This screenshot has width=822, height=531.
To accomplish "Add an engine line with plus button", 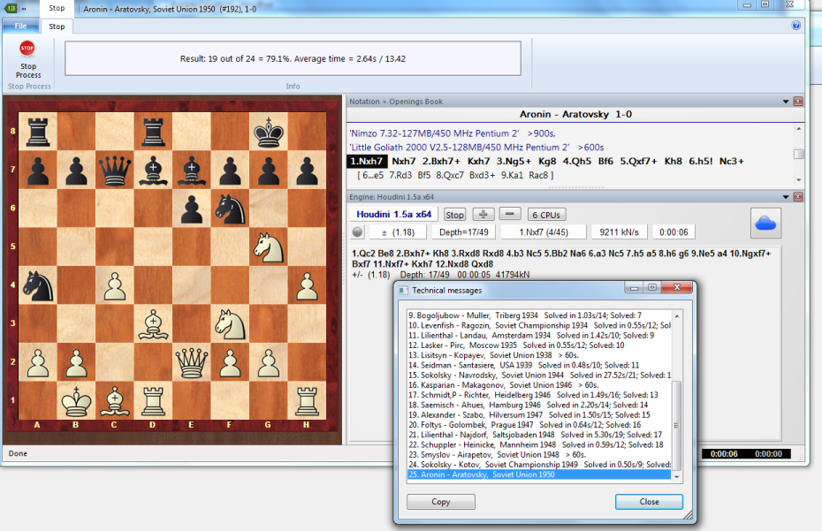I will coord(483,215).
